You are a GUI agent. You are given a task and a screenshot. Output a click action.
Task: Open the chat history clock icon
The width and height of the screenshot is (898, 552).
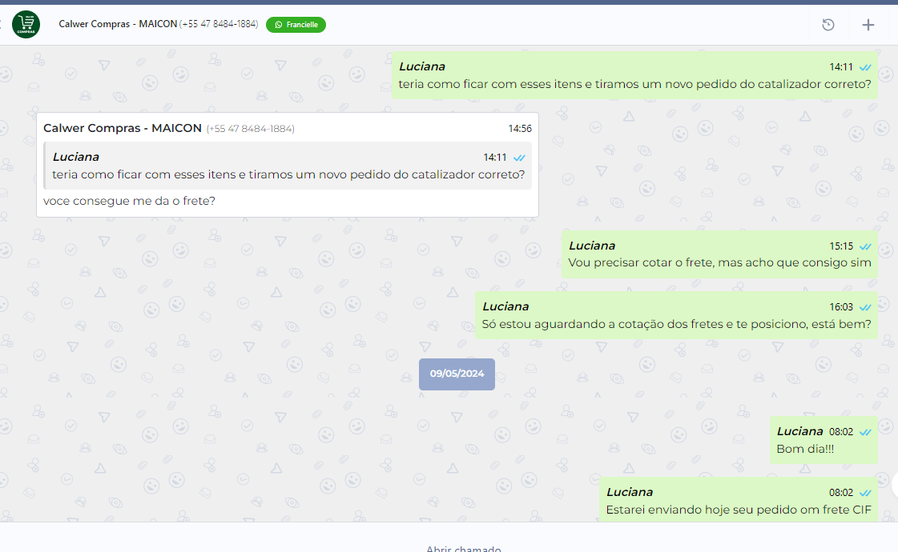click(x=828, y=25)
